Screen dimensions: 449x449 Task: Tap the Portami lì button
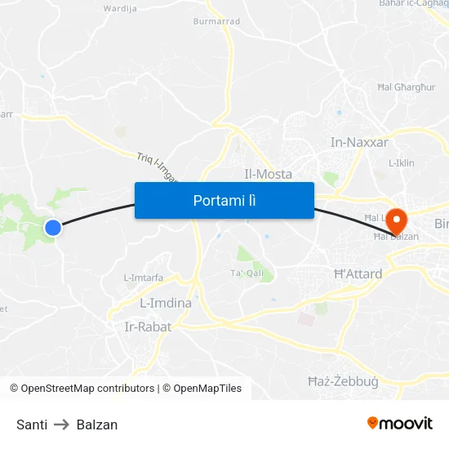[224, 201]
